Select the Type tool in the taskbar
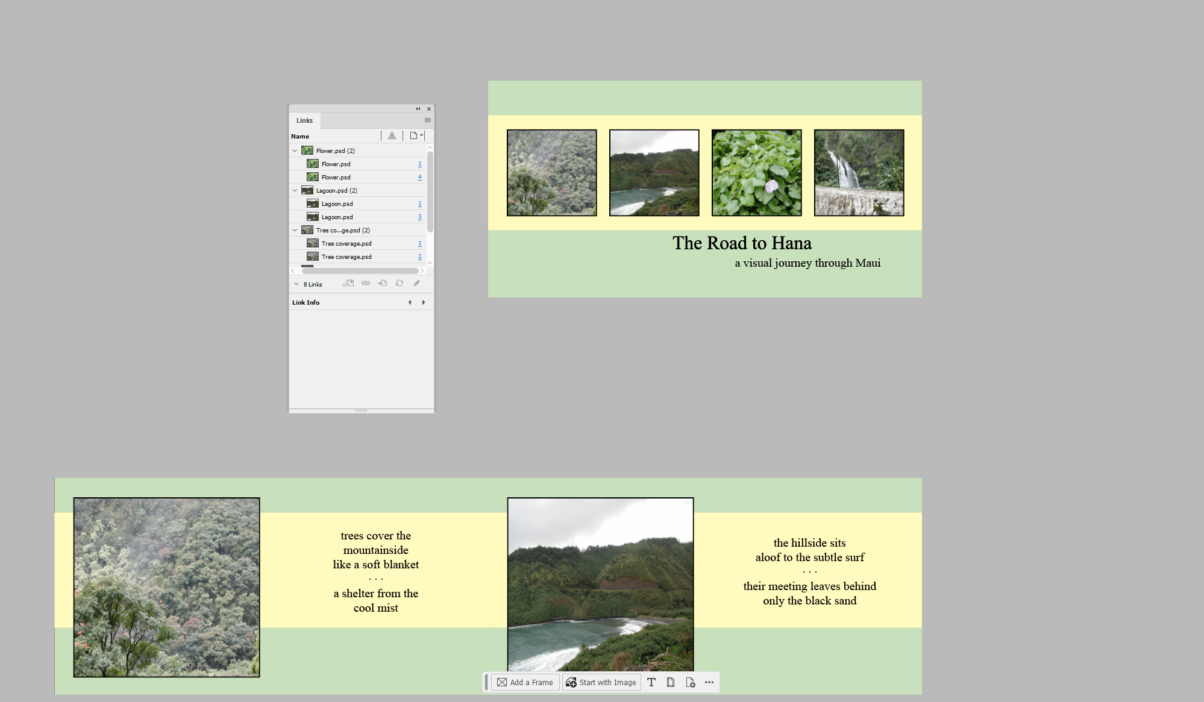Viewport: 1204px width, 702px height. [x=651, y=682]
